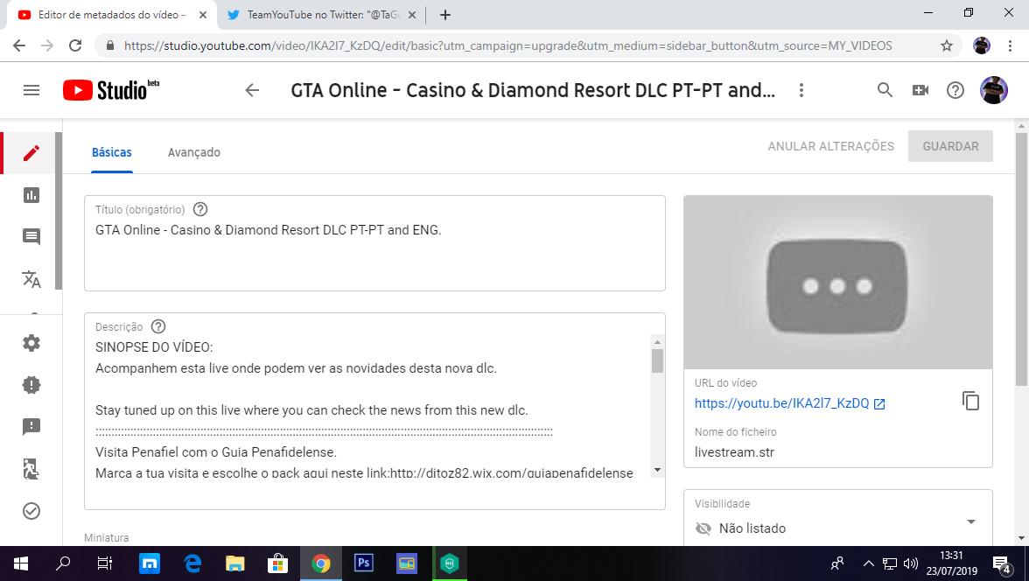Copy the video URL with copy icon
Image resolution: width=1029 pixels, height=581 pixels.
(x=970, y=401)
